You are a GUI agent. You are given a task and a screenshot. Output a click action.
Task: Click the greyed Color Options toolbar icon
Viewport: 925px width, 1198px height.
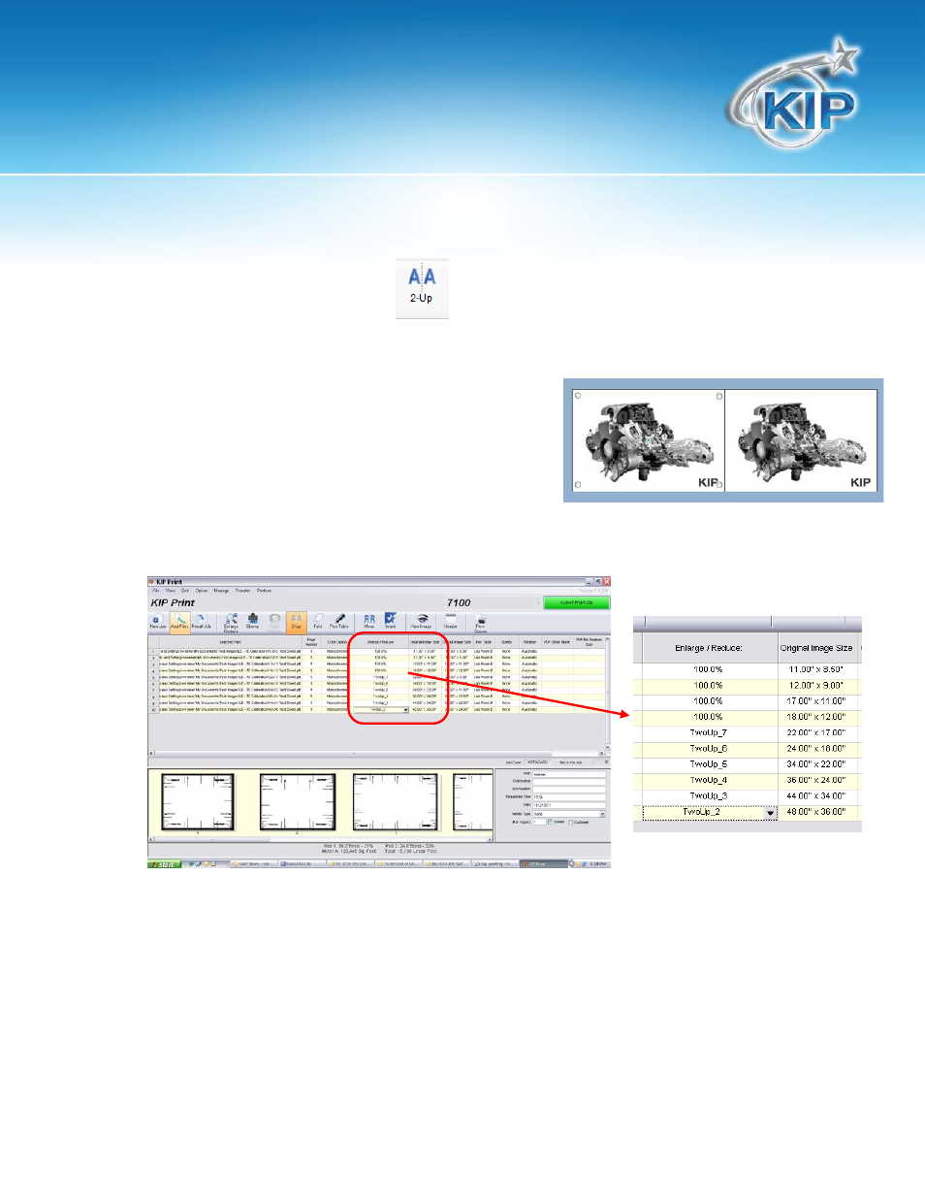coord(274,622)
